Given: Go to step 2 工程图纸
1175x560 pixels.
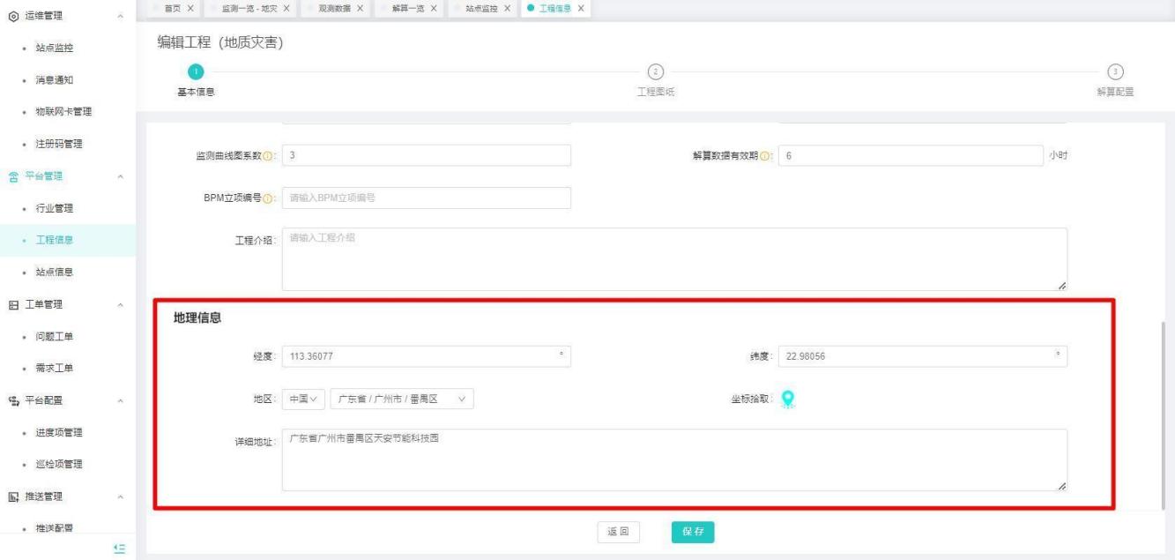Looking at the screenshot, I should pyautogui.click(x=655, y=72).
